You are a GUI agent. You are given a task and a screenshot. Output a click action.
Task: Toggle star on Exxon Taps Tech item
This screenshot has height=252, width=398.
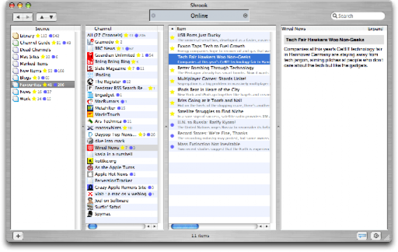pos(172,48)
